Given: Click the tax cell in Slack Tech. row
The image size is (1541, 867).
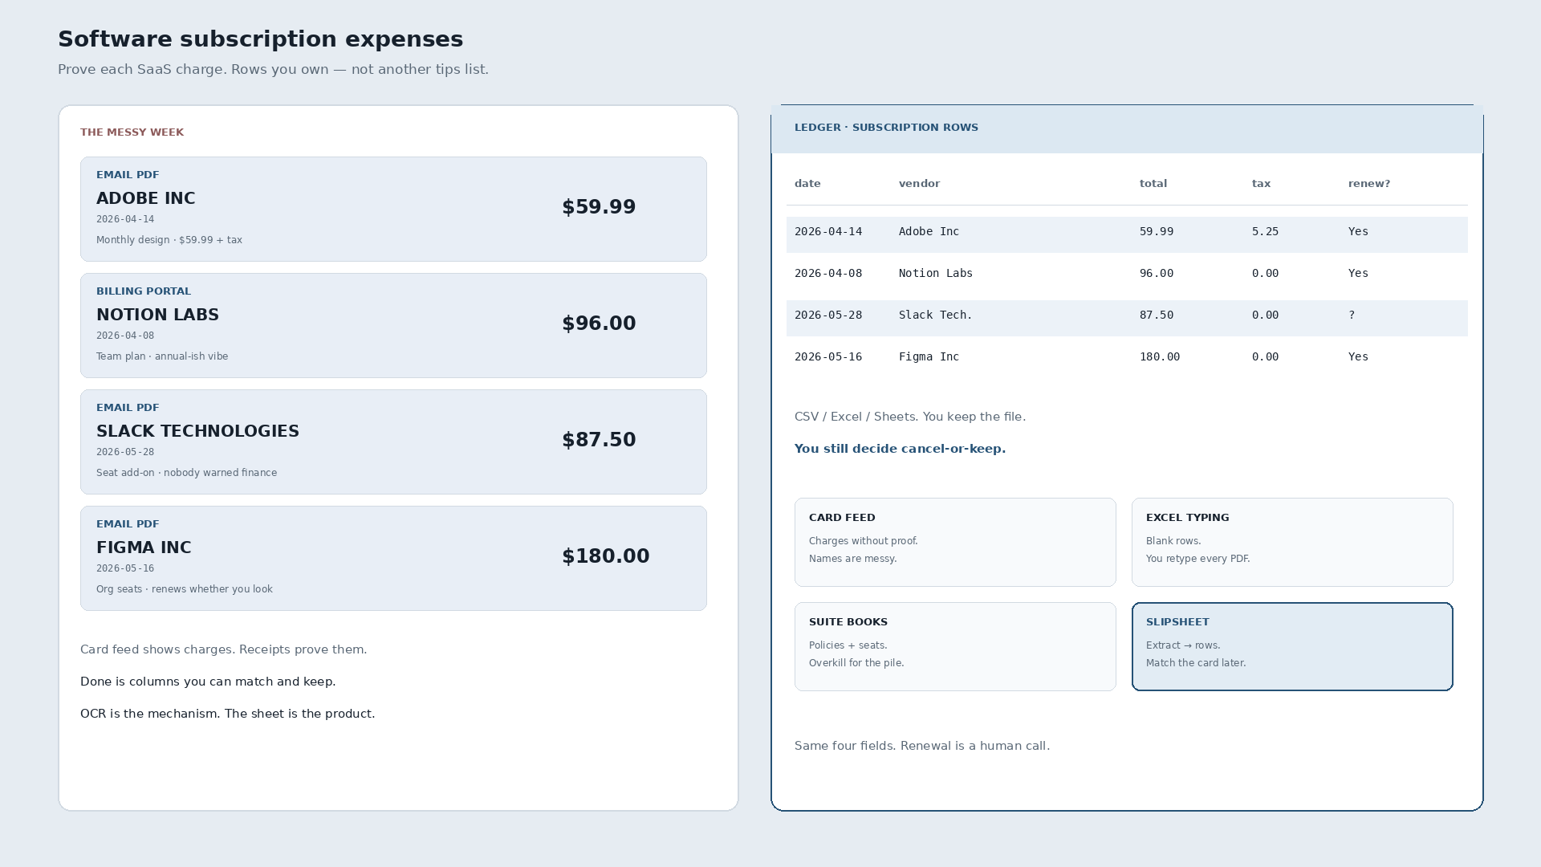Looking at the screenshot, I should [x=1265, y=315].
